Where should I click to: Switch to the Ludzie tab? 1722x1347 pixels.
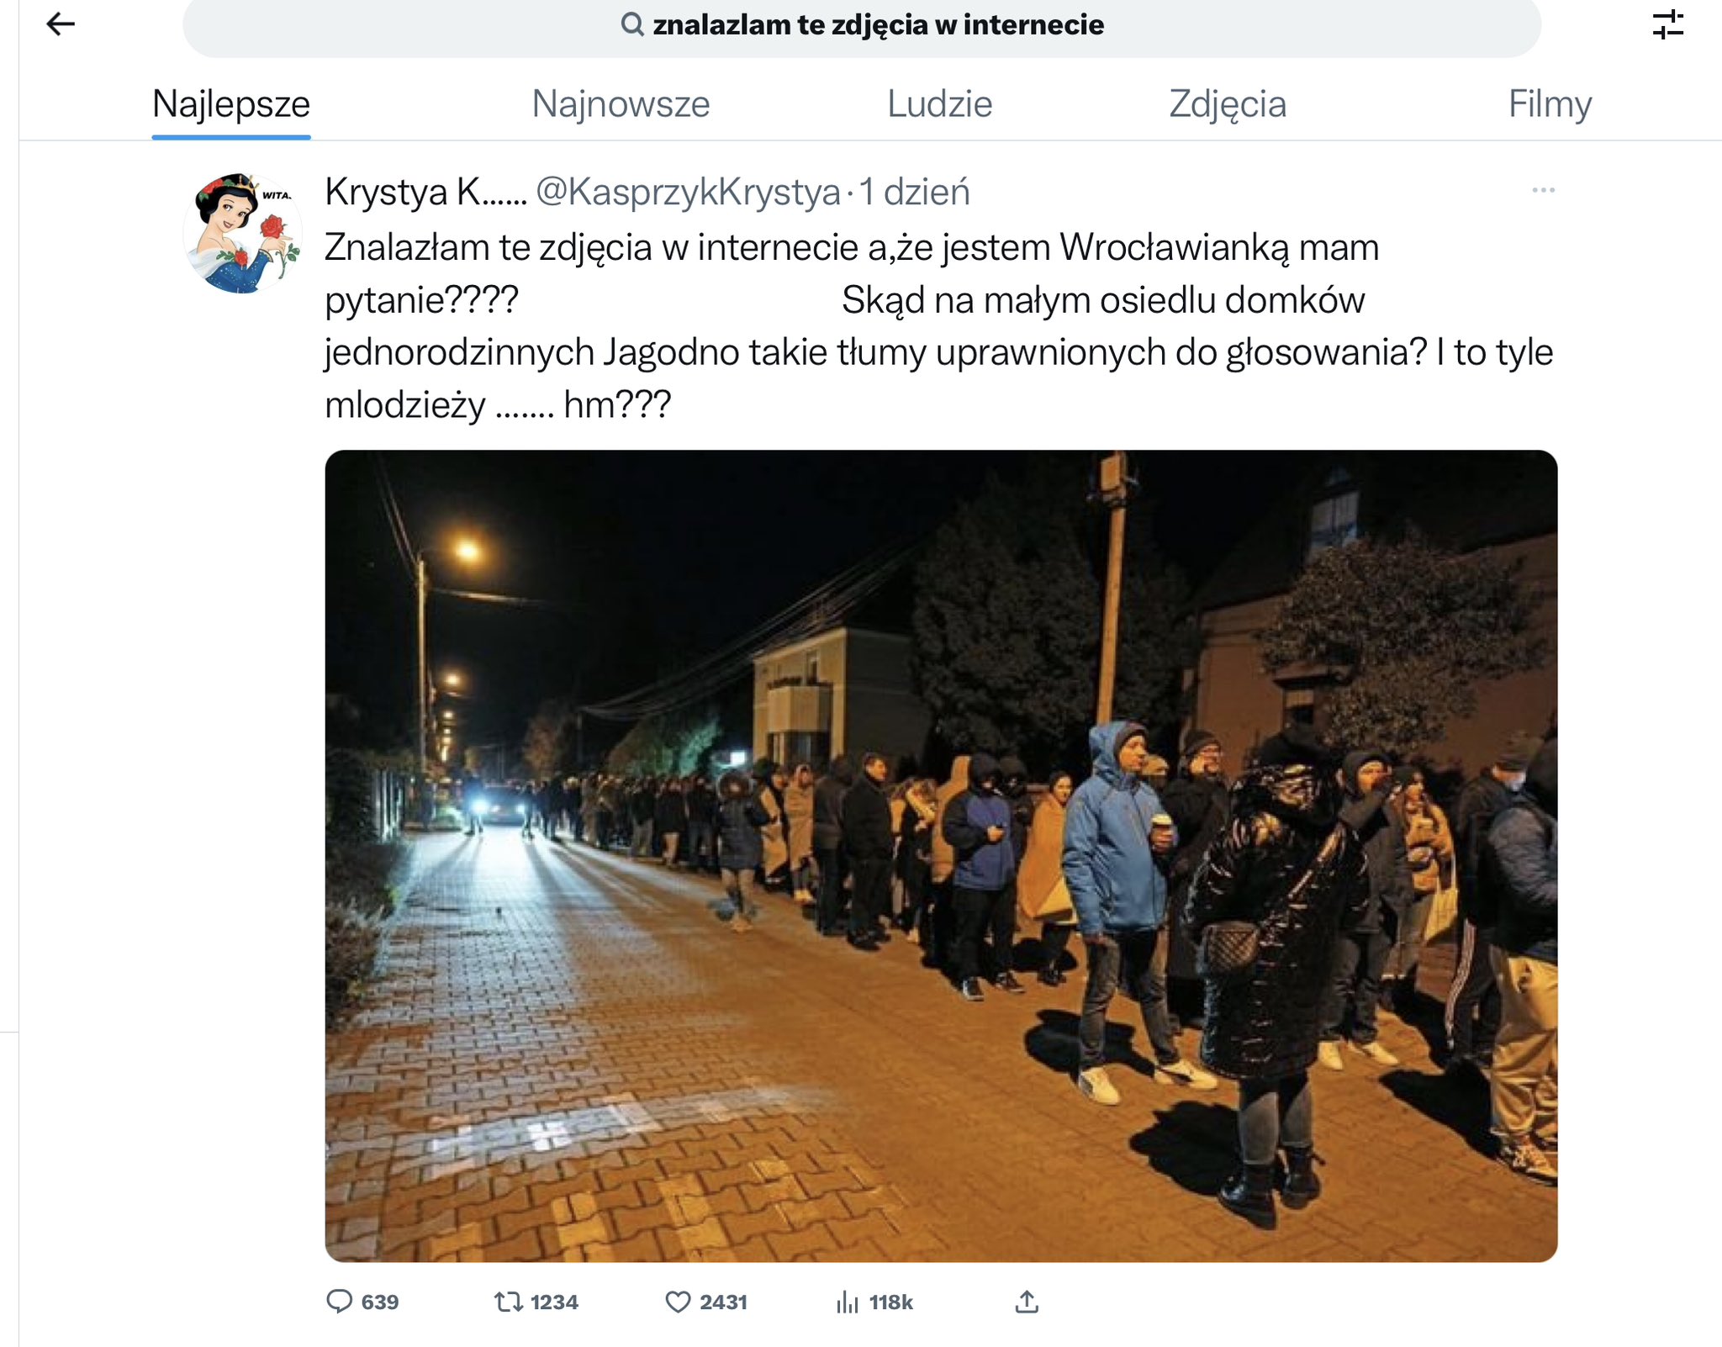[x=939, y=104]
